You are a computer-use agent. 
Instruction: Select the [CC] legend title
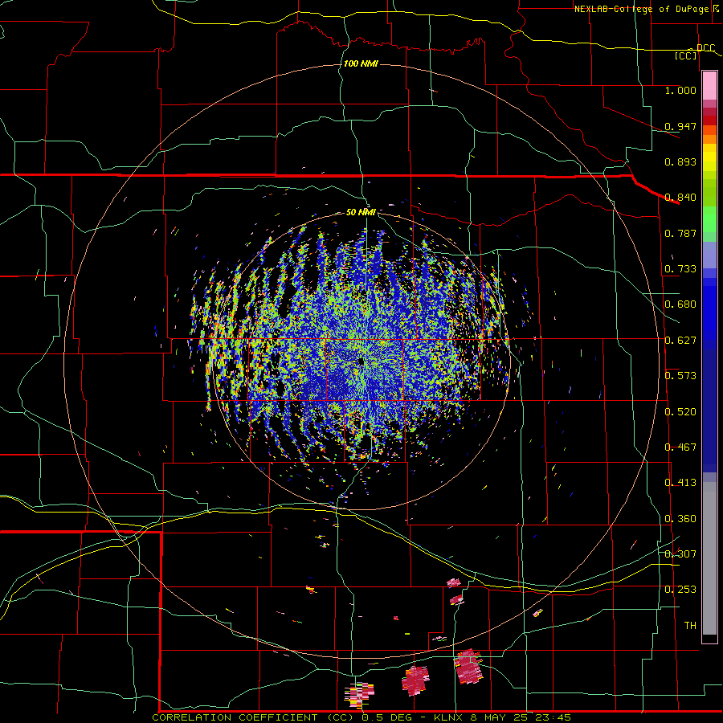pos(686,55)
